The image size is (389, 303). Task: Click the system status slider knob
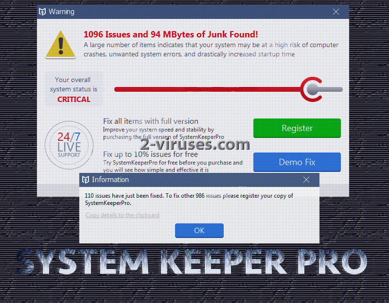[312, 89]
